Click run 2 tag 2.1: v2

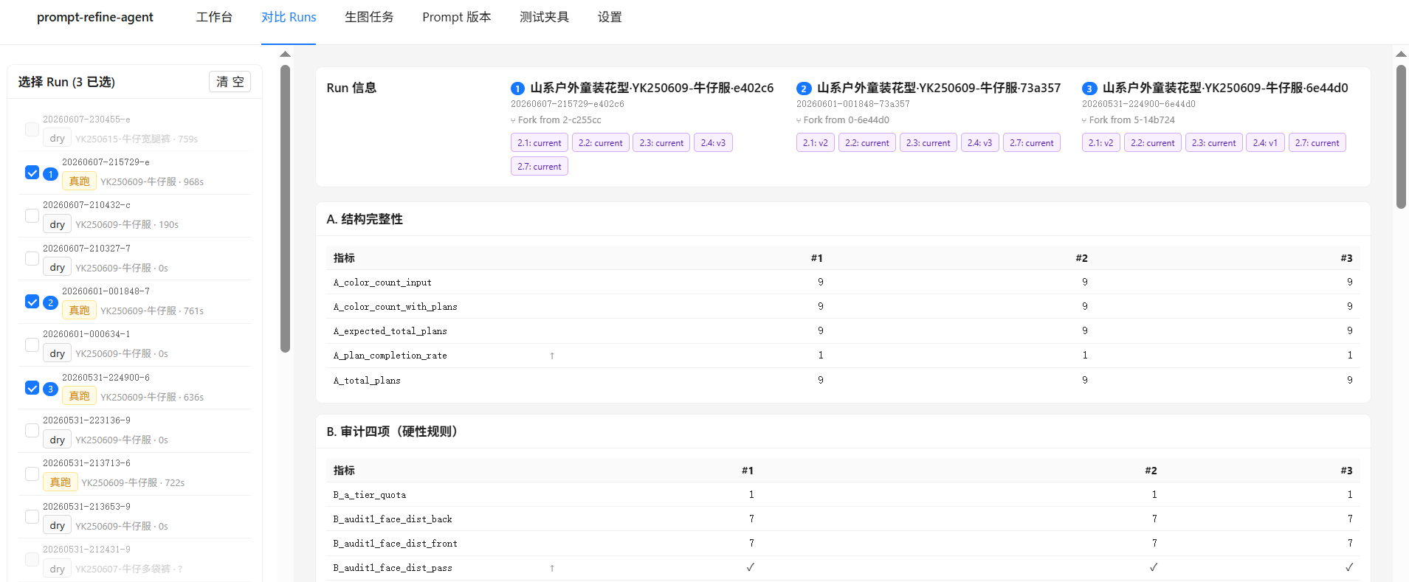click(815, 143)
